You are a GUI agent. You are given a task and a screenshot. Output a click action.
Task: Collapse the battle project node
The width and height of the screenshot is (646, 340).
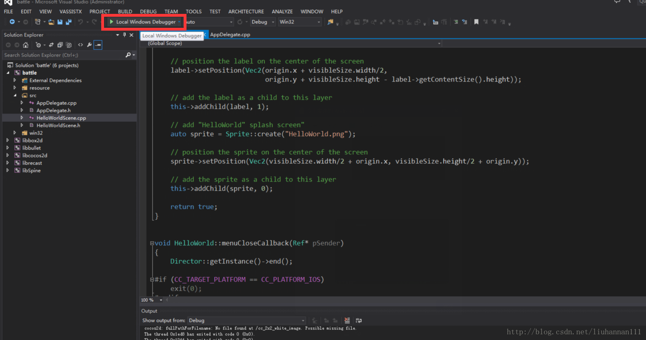(x=8, y=73)
